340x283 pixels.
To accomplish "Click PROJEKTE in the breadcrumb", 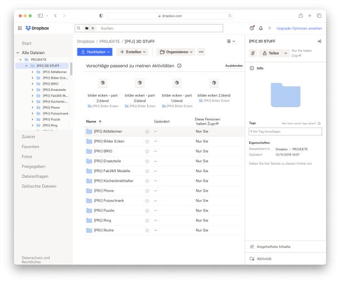I will point(109,41).
